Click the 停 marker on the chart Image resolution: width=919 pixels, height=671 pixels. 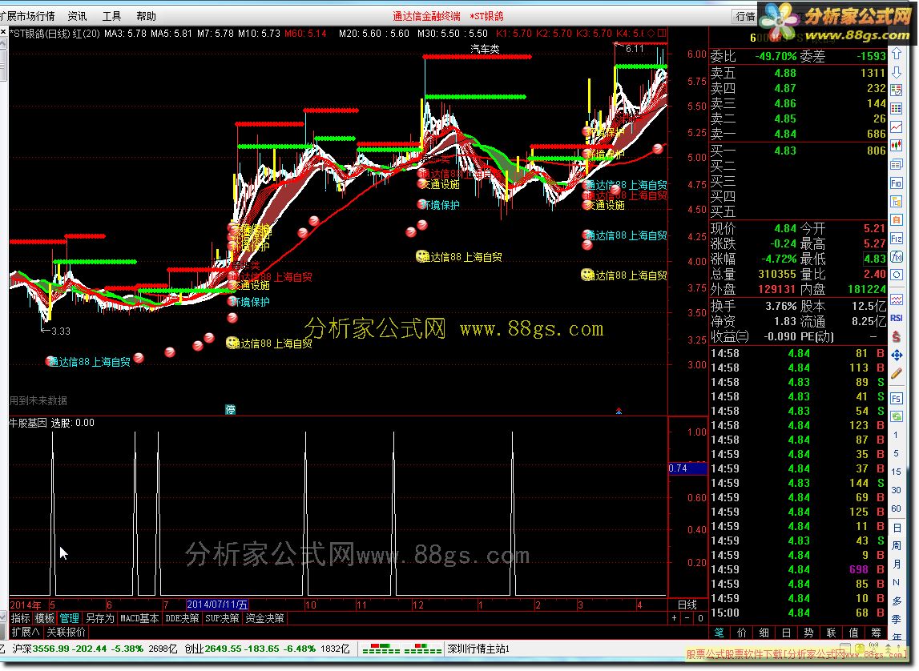coord(230,409)
